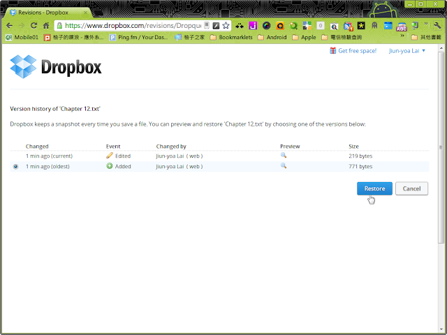Click the black yellow-star extension icon
Viewport: 447px width, 335px height.
point(361,26)
